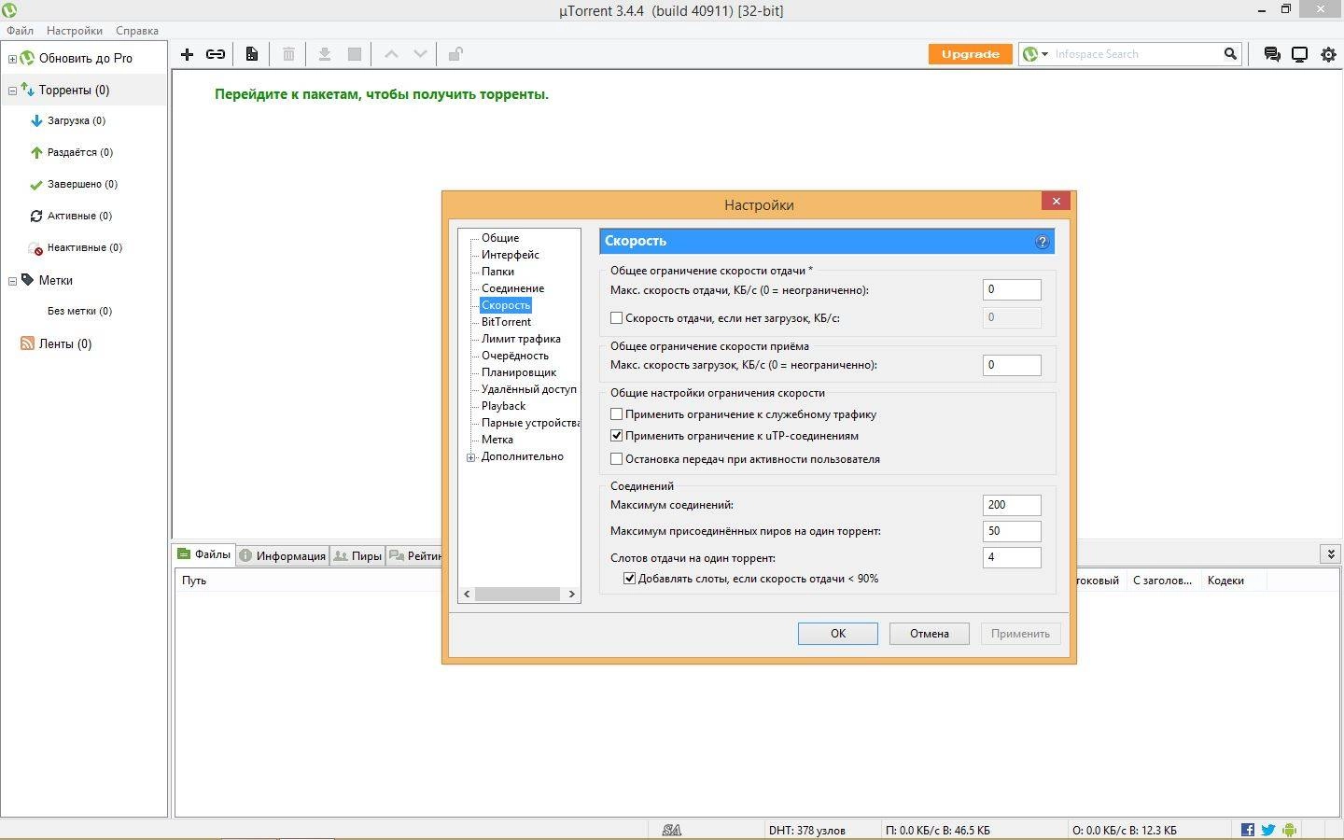
Task: Disable 'Применить ограничение к uTP-соединениям'
Action: click(617, 435)
